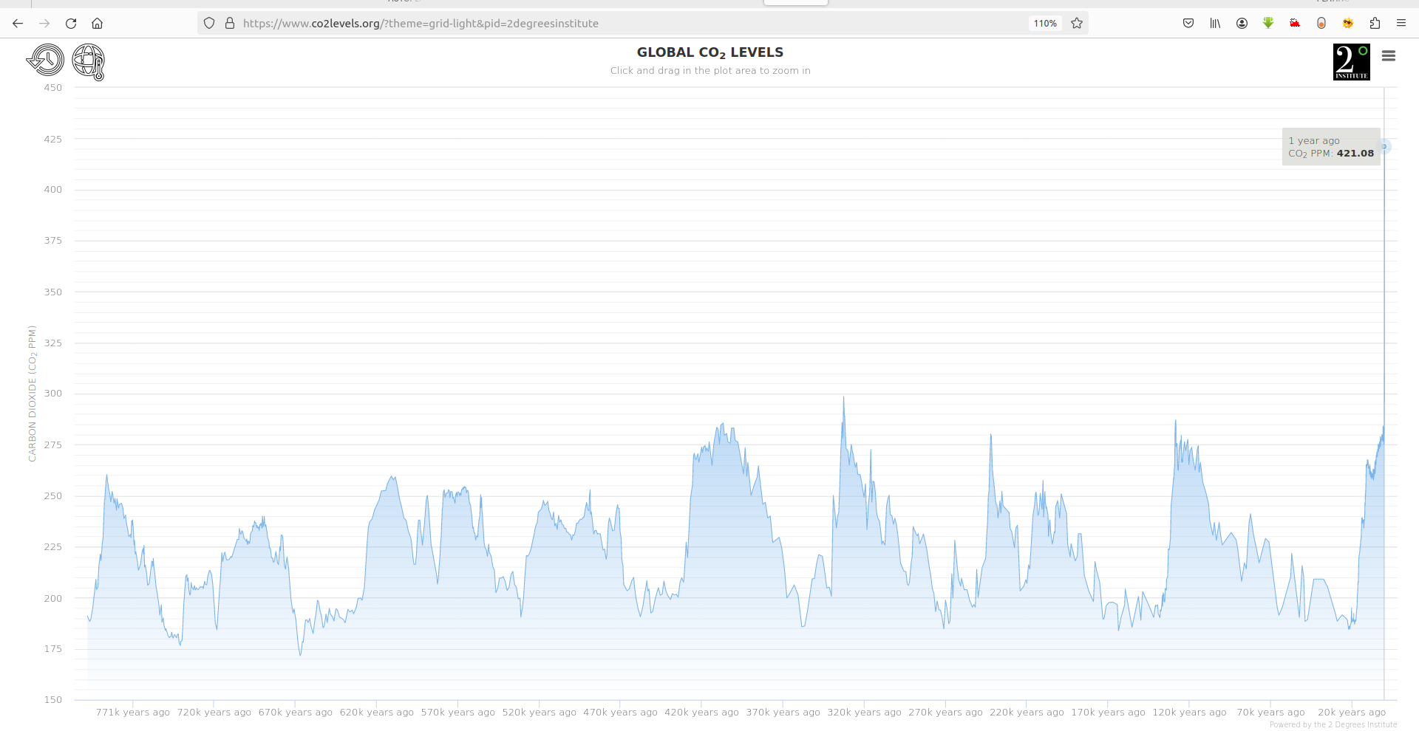The height and width of the screenshot is (731, 1419).
Task: Click the 1 year ago data point marker
Action: pos(1384,146)
